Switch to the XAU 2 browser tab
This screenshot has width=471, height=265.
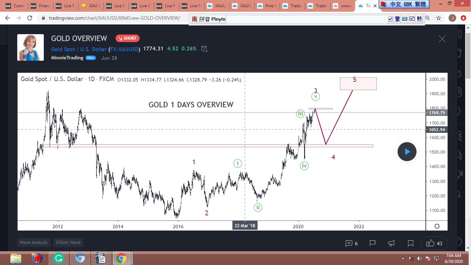(90, 6)
